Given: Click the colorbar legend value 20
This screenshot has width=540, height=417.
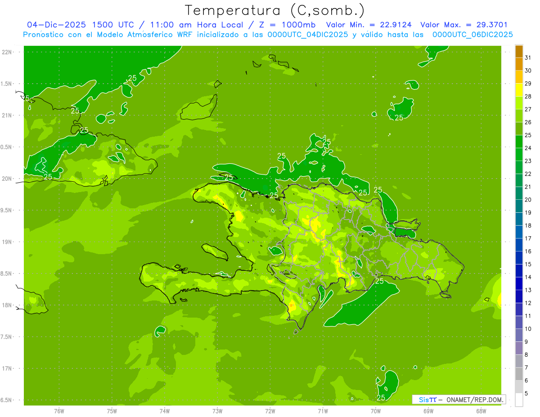Looking at the screenshot, I should [528, 200].
